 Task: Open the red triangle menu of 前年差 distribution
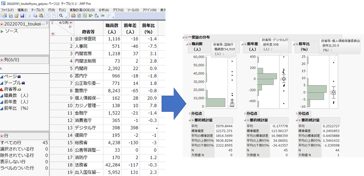click(245, 44)
